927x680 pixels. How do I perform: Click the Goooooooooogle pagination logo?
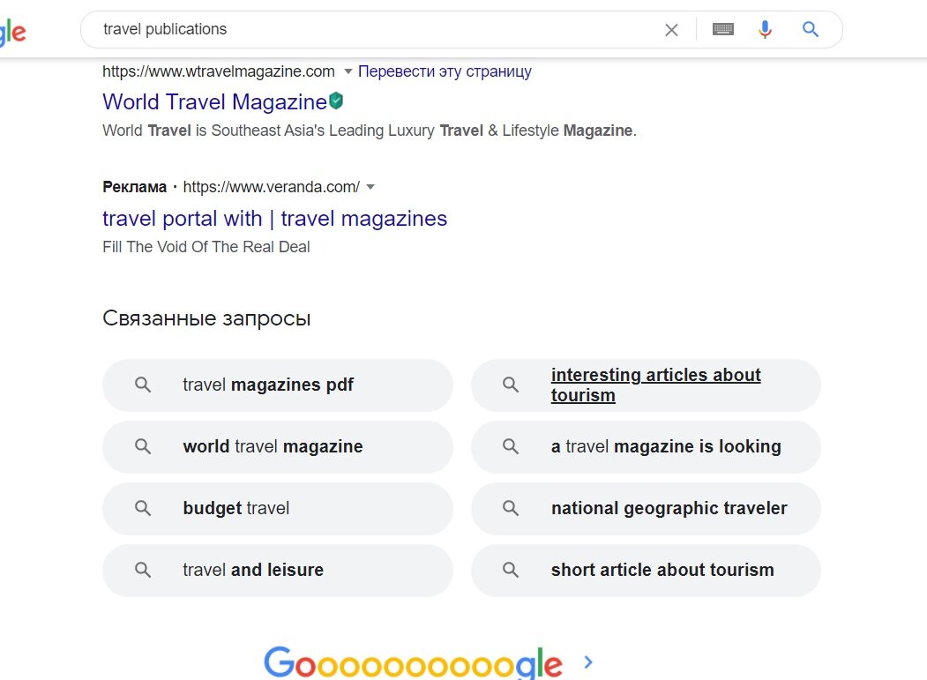[x=413, y=662]
